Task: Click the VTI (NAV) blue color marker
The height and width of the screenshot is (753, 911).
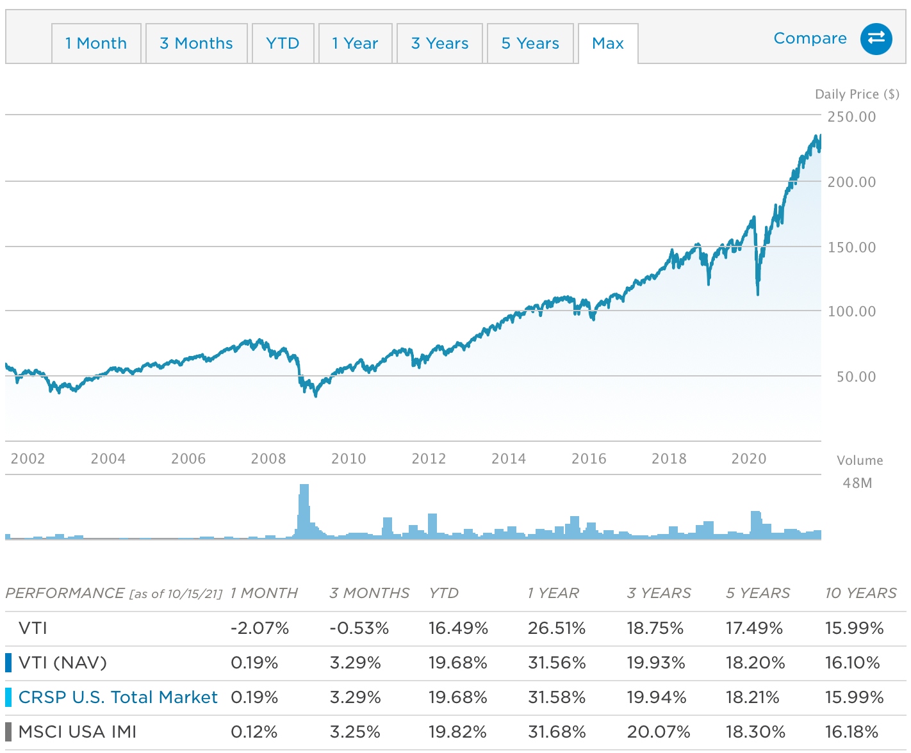Action: click(8, 663)
